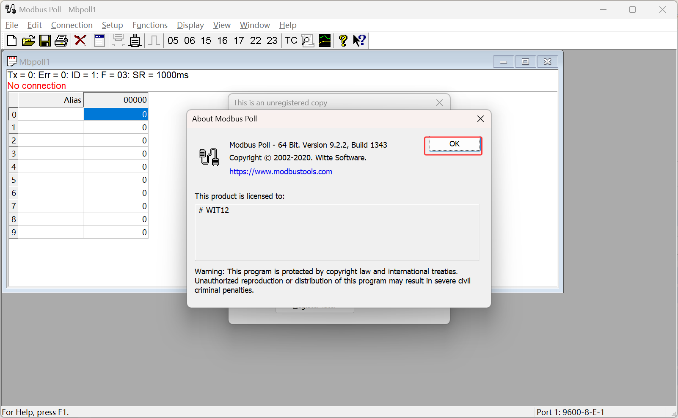The width and height of the screenshot is (678, 418).
Task: Select function 22 in the toolbar
Action: click(x=256, y=41)
